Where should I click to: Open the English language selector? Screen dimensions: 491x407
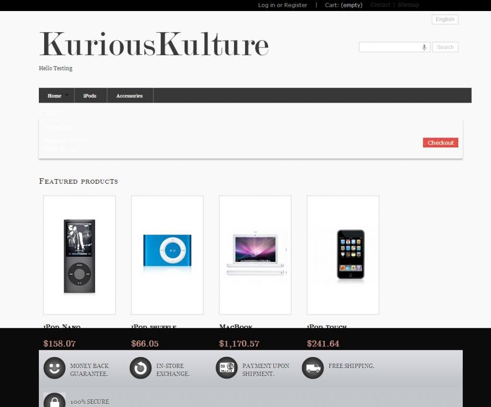click(x=445, y=20)
